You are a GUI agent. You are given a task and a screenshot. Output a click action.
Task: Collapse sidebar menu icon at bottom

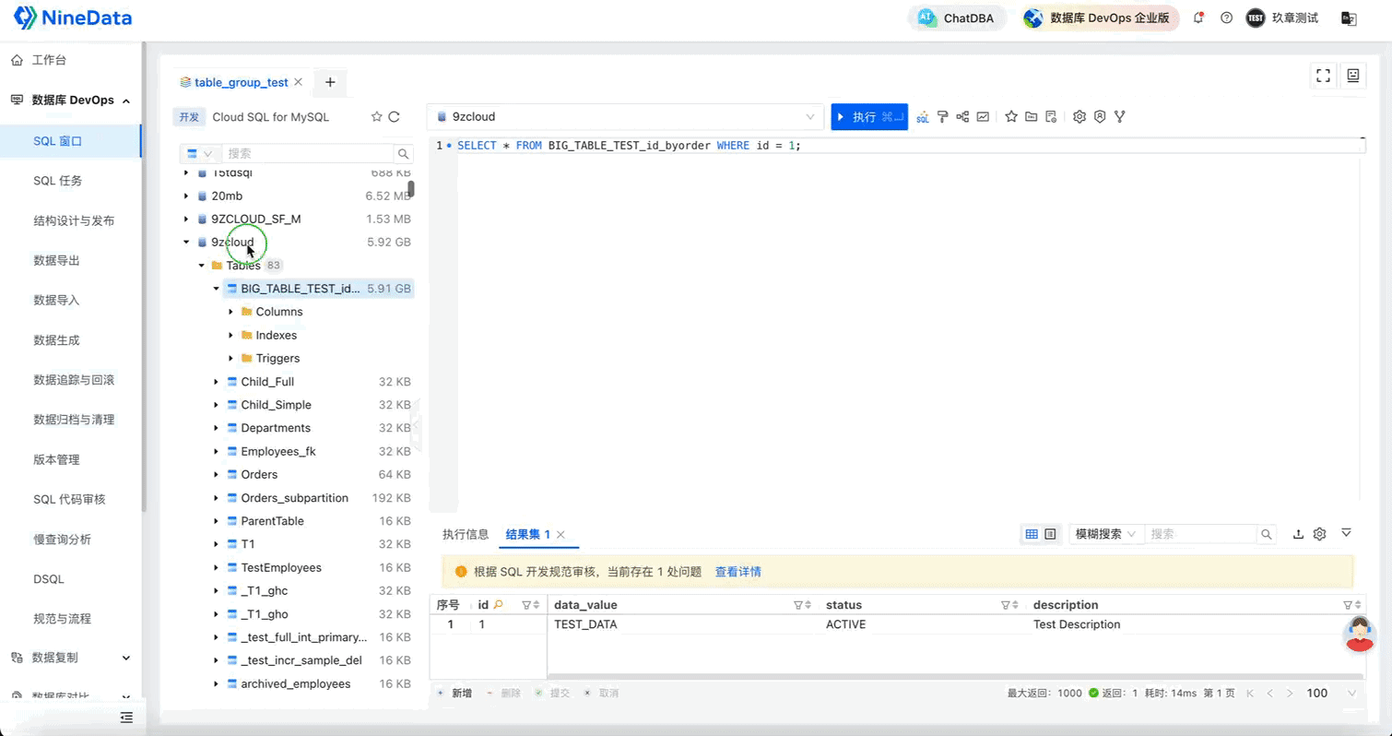click(126, 718)
